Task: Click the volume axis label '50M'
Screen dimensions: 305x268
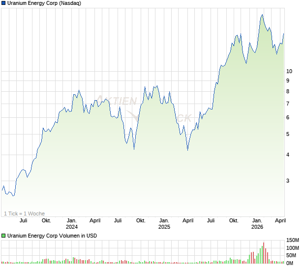Action: click(291, 255)
